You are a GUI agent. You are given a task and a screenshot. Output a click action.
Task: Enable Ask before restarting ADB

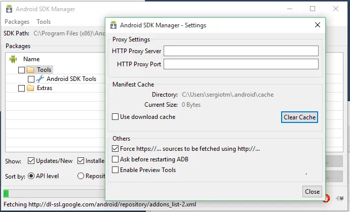click(115, 159)
